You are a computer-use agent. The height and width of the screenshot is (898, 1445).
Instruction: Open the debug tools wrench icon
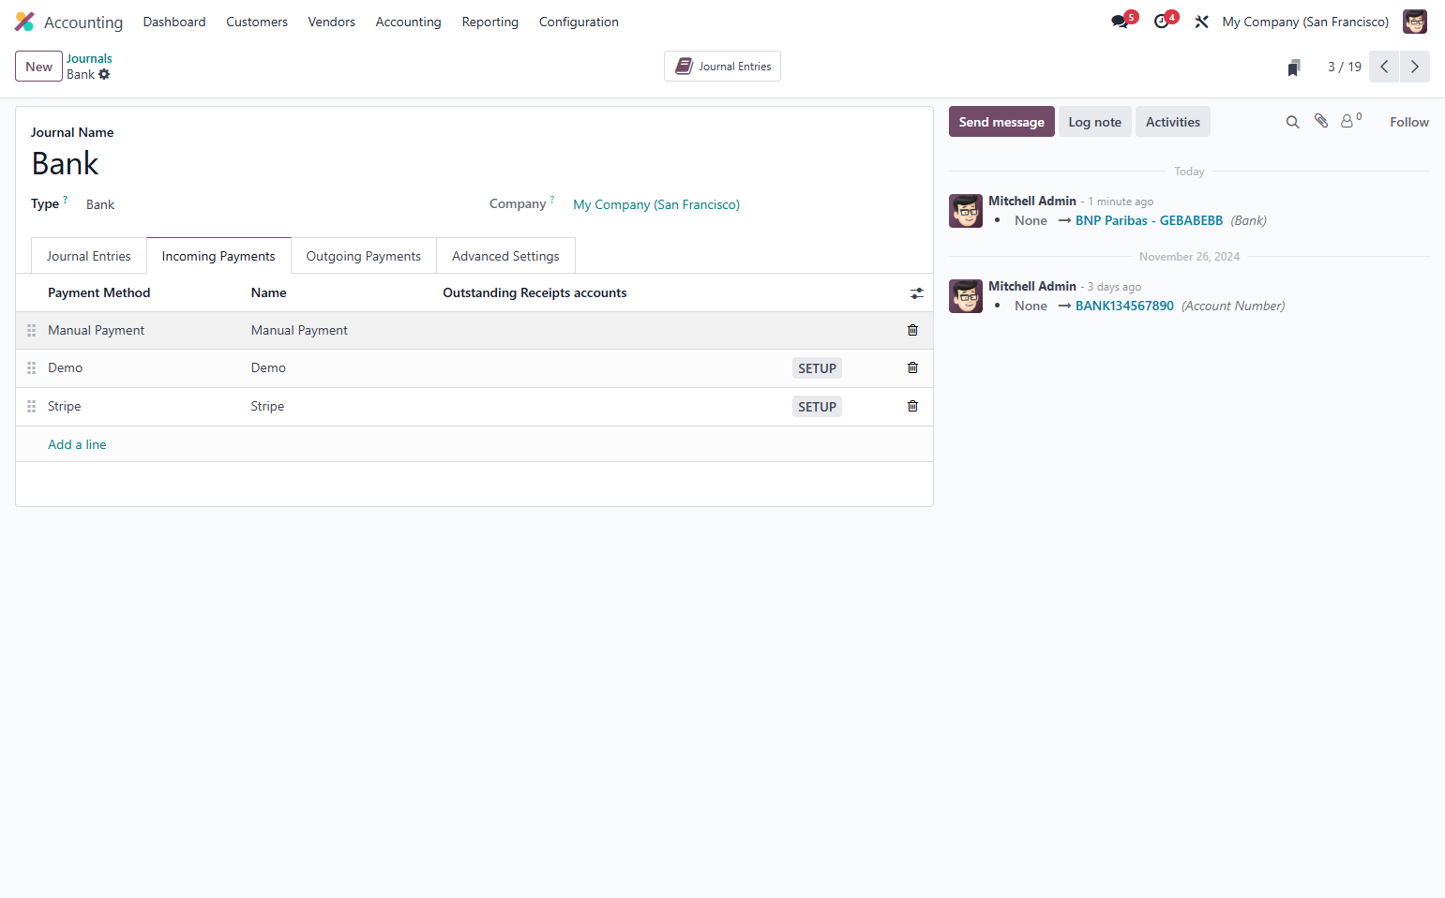(1201, 22)
